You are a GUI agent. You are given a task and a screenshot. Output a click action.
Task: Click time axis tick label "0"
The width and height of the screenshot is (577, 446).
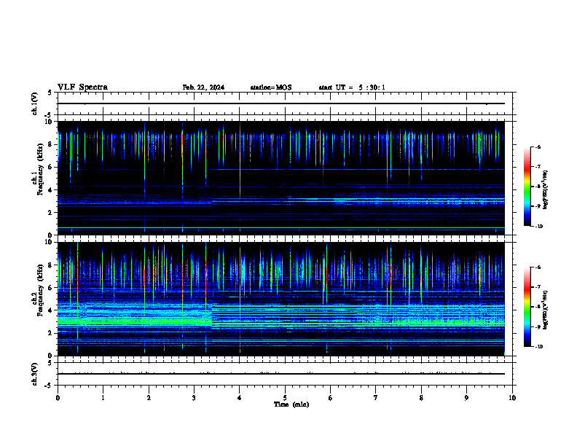pos(58,398)
